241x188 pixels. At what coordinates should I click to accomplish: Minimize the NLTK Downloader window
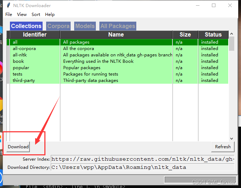pyautogui.click(x=198, y=5)
